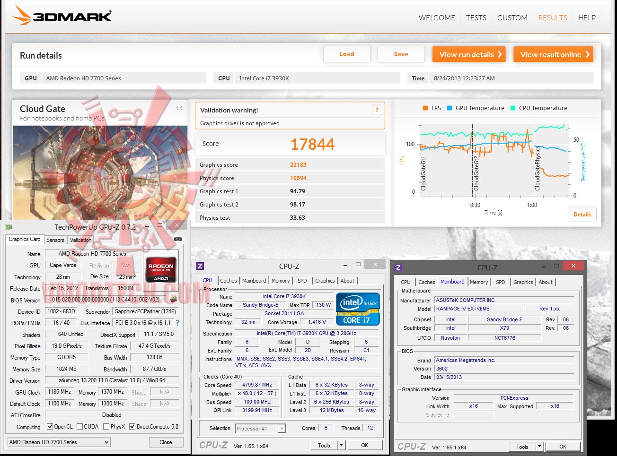Image resolution: width=617 pixels, height=456 pixels.
Task: Open the validation warning help question mark
Action: coord(377,110)
